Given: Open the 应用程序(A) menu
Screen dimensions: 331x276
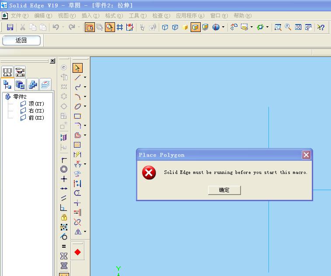Looking at the screenshot, I should [x=190, y=16].
